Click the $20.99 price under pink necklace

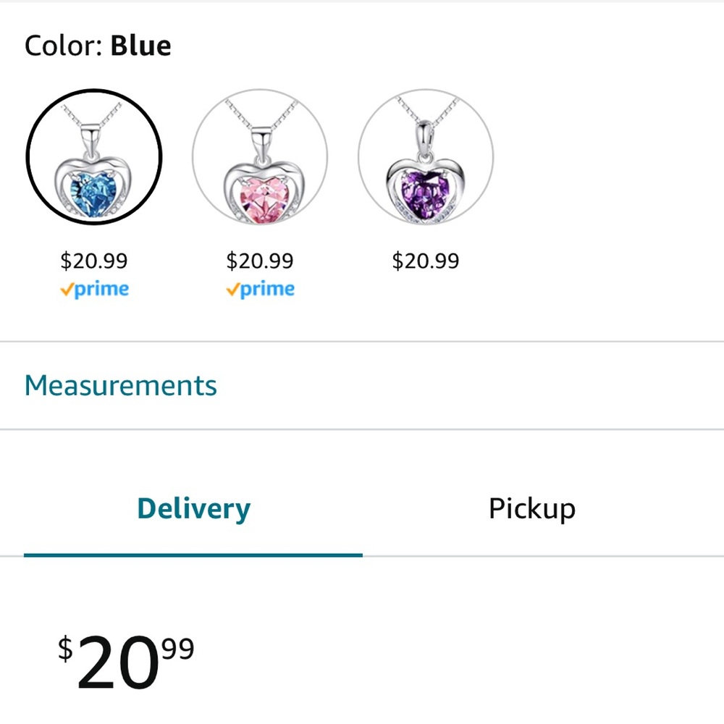(260, 260)
